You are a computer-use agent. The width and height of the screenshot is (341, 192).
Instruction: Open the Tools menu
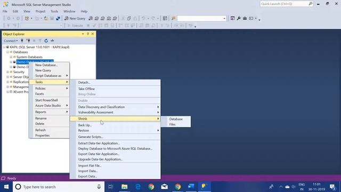click(54, 11)
